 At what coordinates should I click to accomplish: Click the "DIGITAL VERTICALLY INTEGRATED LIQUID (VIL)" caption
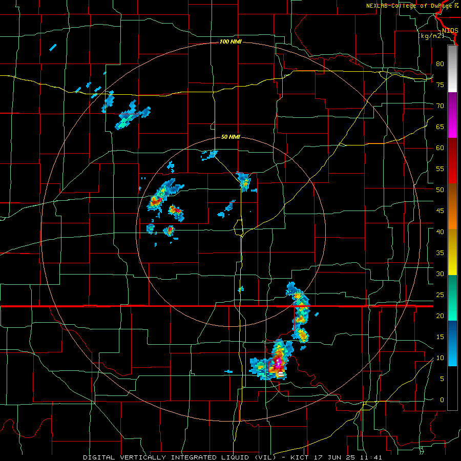179,457
